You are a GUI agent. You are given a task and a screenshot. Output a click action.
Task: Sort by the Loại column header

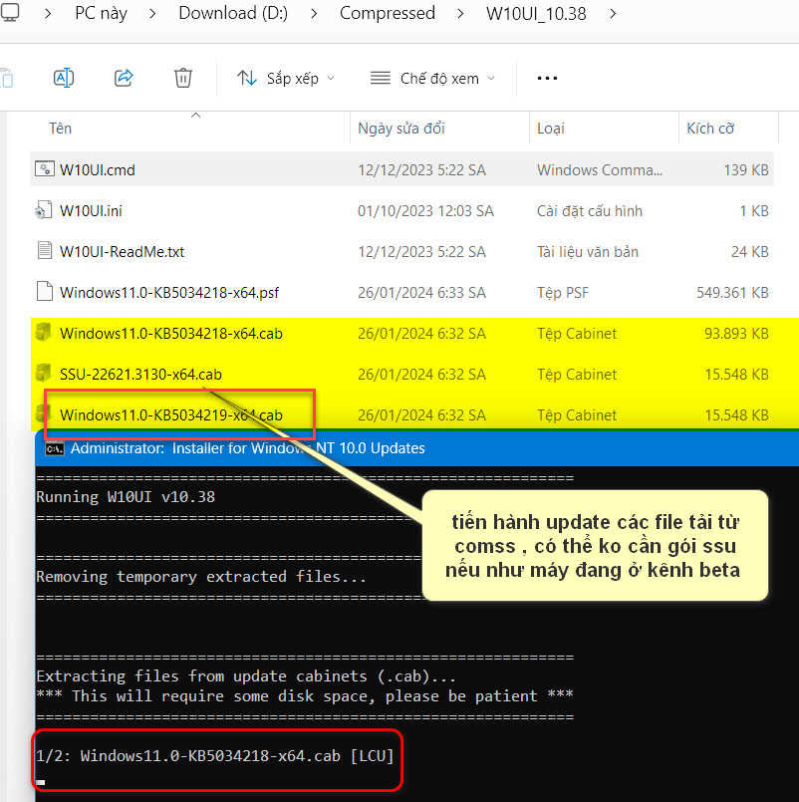click(550, 129)
